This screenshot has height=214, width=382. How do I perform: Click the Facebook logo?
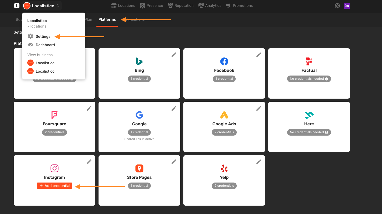pos(224,61)
